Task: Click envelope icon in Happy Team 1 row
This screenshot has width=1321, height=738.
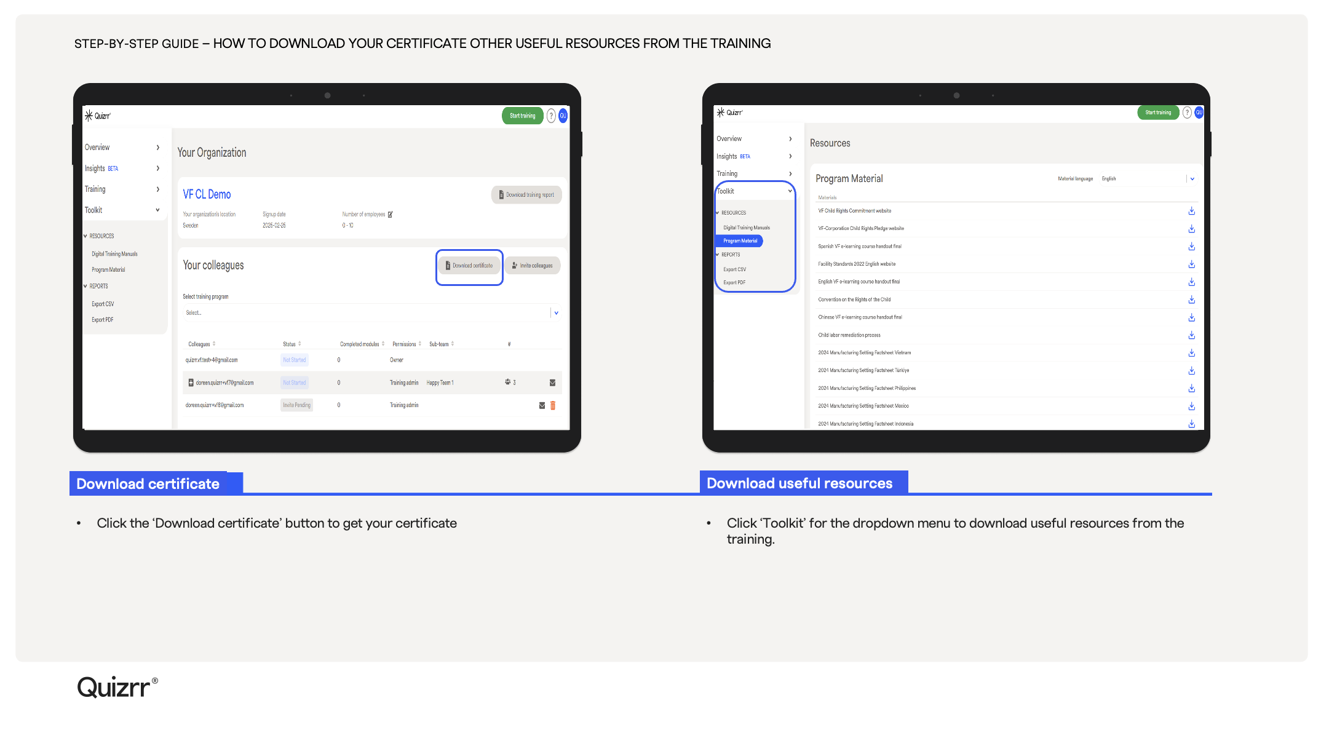Action: (x=552, y=383)
